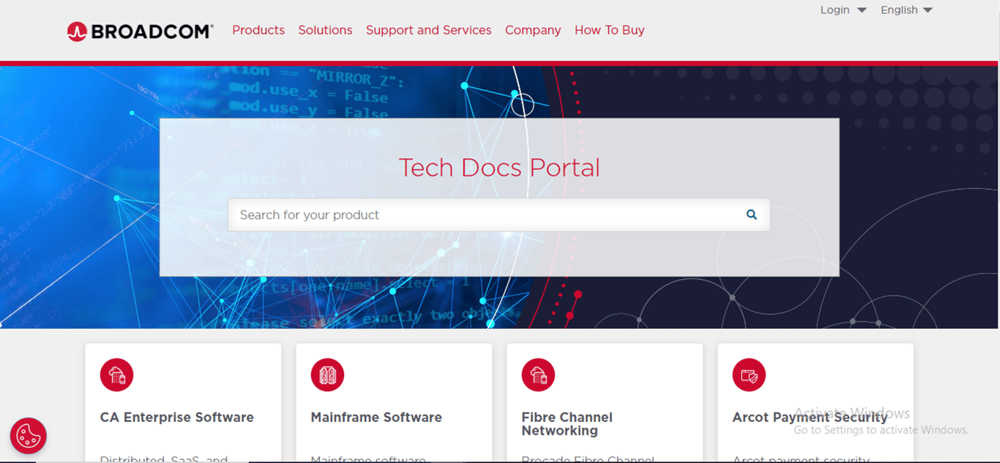Click the Fibre Channel Networking card icon
Viewport: 1000px width, 463px height.
(x=538, y=376)
